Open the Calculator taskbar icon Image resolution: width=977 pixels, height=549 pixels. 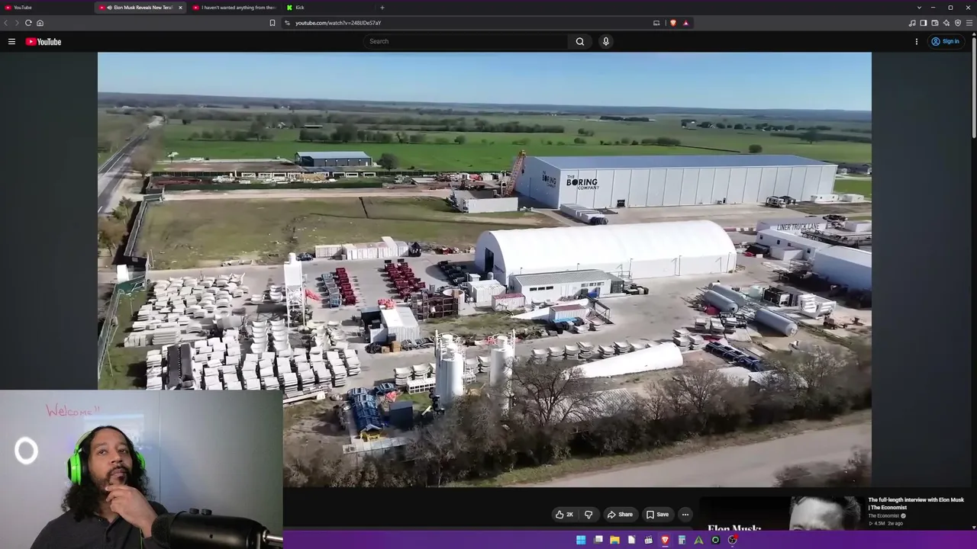point(682,540)
